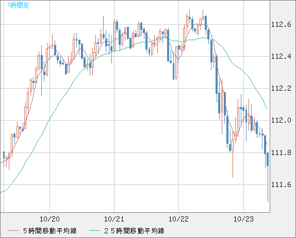Click the 5時間移動平均線 legend label

coord(50,231)
